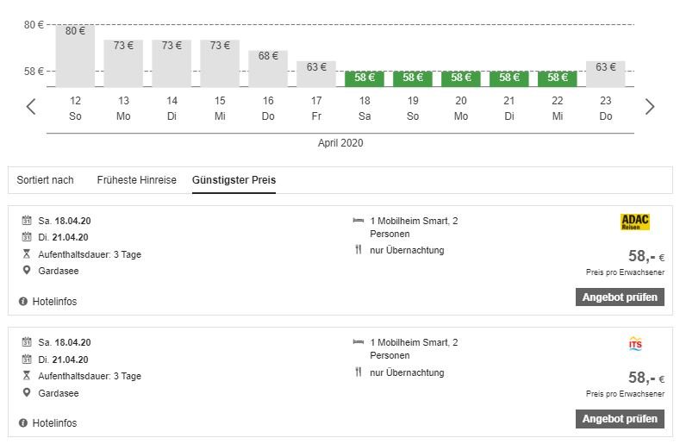This screenshot has height=444, width=680.
Task: Click info icon in first offer's Hotelinfos
Action: (23, 302)
